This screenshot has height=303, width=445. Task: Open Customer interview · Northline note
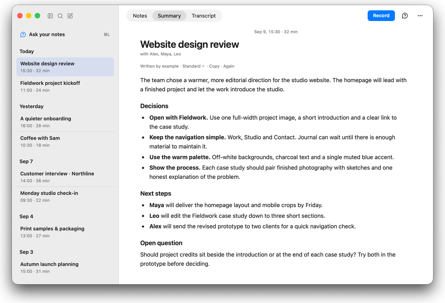coord(65,177)
